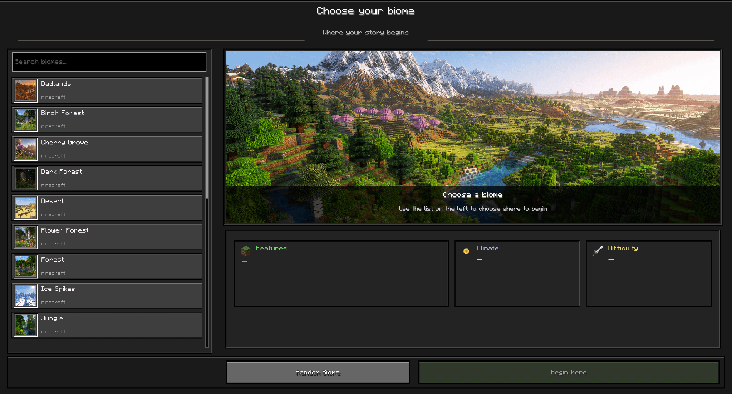Select the Forest biome name

[53, 260]
